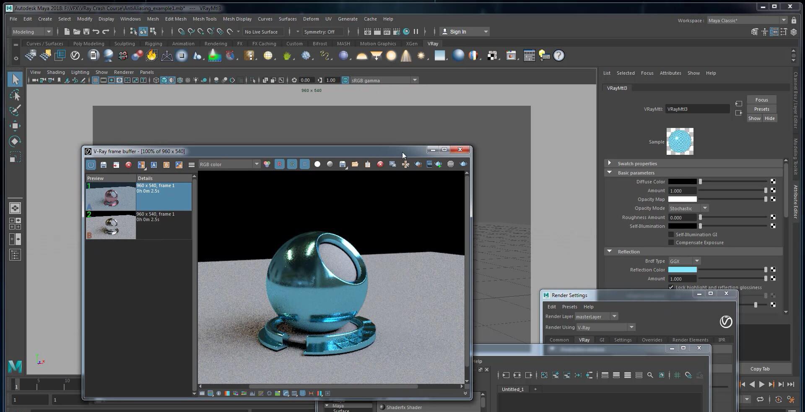Toggle red channel in V-Ray frame buffer

[x=280, y=164]
